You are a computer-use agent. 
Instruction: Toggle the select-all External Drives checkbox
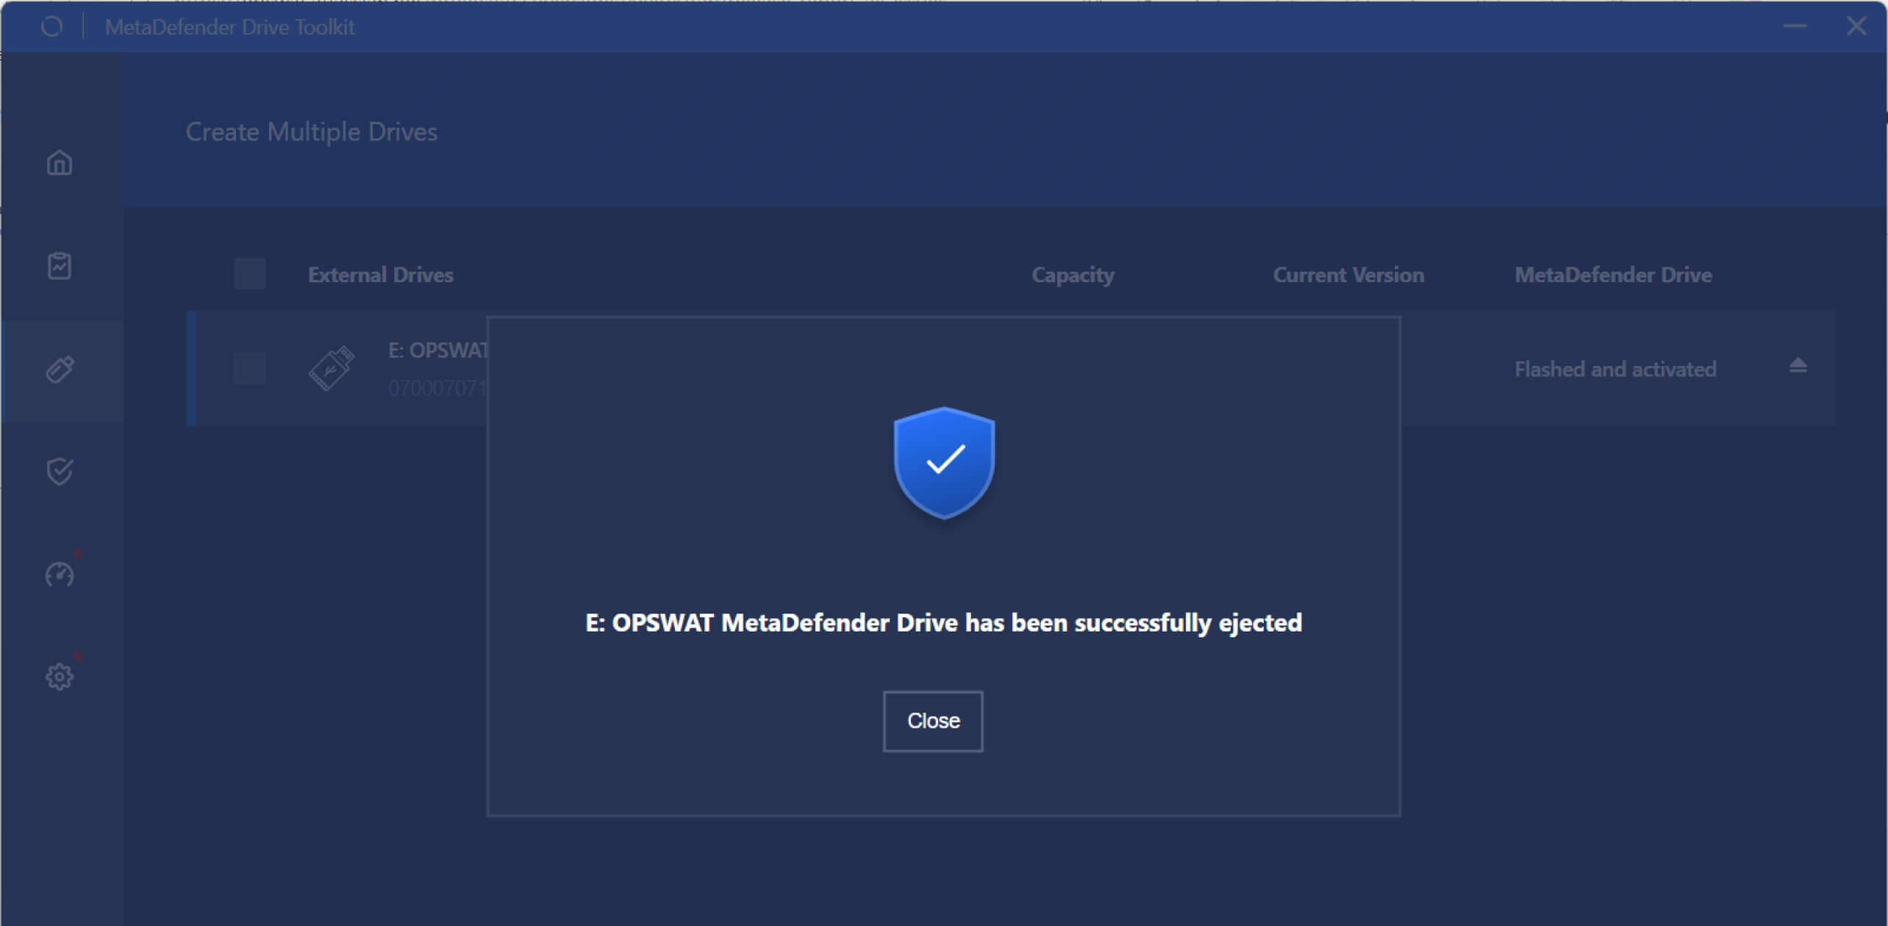click(x=249, y=273)
